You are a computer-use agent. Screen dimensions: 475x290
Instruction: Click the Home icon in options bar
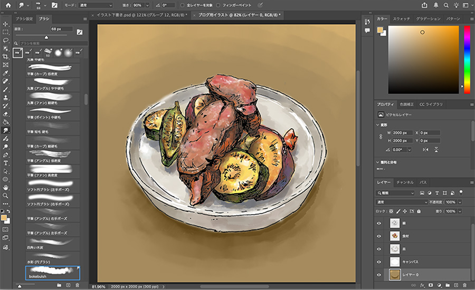pos(8,5)
